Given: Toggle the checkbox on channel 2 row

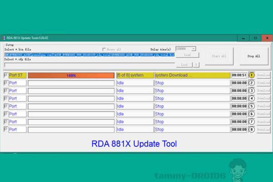Looking at the screenshot, I should 5,83.
